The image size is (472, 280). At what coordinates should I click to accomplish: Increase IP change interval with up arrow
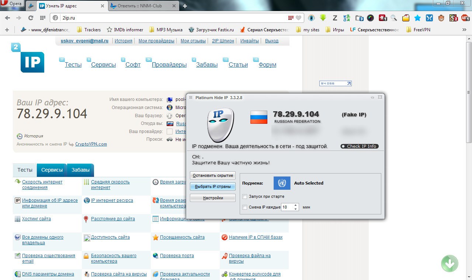[x=295, y=205]
